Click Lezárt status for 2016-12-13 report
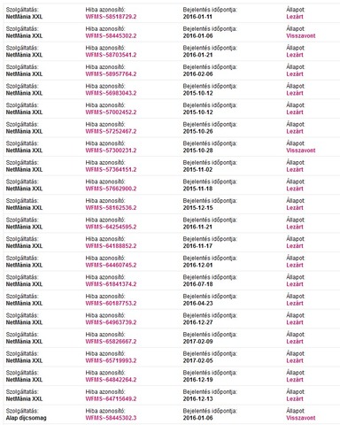 click(x=295, y=398)
